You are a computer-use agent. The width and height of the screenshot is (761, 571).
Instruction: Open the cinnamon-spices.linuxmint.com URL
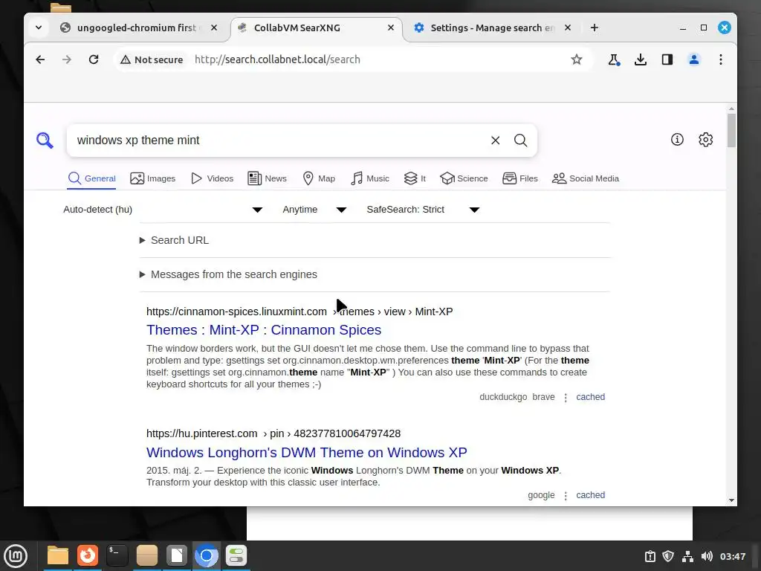(236, 312)
